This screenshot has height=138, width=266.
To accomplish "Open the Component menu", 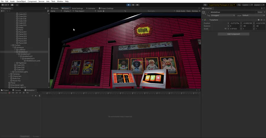I will 32,1.
